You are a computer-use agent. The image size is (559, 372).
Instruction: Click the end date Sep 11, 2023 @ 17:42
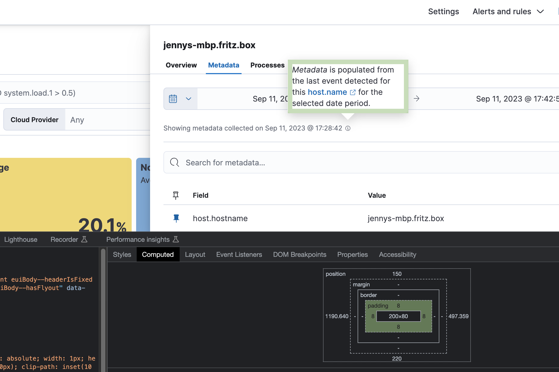tap(517, 99)
